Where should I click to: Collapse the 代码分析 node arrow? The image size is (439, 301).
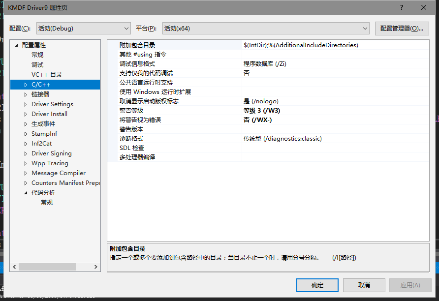[x=26, y=193]
